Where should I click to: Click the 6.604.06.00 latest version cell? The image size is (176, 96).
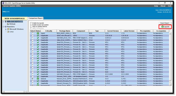(129, 38)
